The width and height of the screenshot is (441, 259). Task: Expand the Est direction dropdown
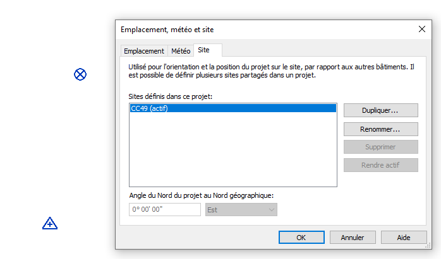coord(241,210)
